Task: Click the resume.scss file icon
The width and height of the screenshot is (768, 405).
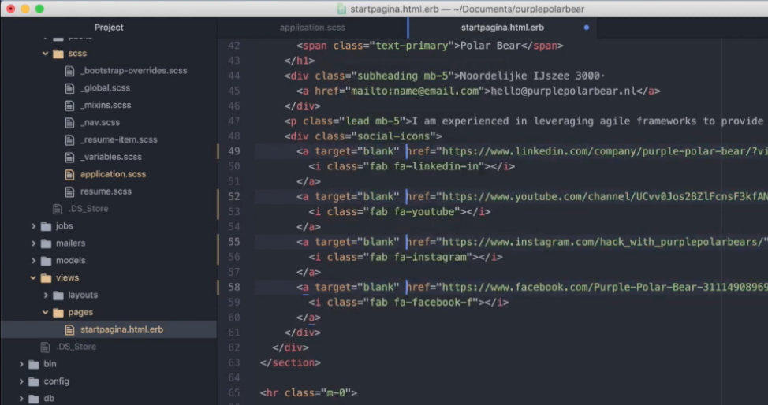Action: 69,191
